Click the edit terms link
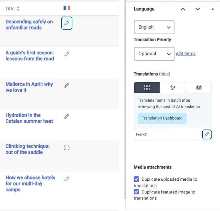This screenshot has height=211, width=220. [186, 53]
